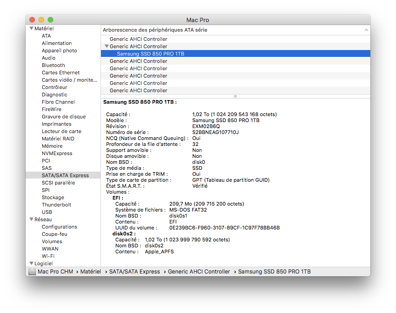The image size is (396, 313).
Task: Select Lecteur de carte entry
Action: point(61,131)
